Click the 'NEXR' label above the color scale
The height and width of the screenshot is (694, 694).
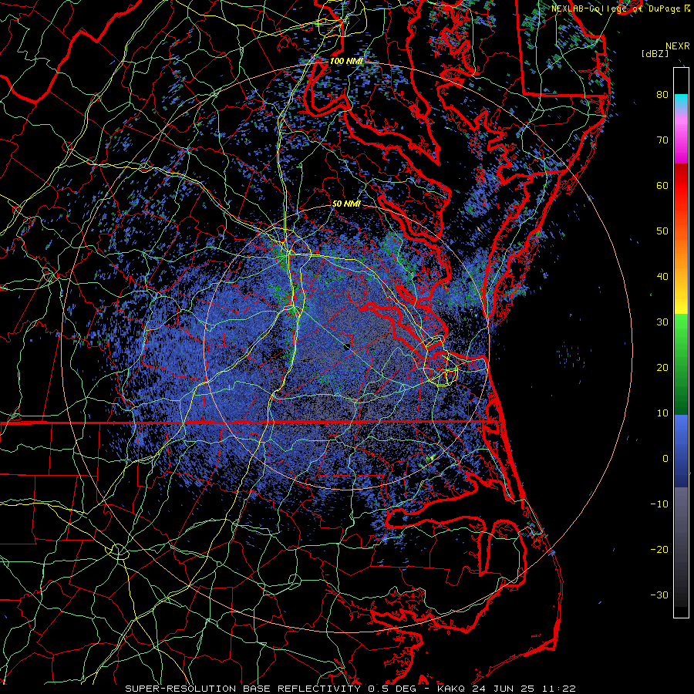point(678,46)
